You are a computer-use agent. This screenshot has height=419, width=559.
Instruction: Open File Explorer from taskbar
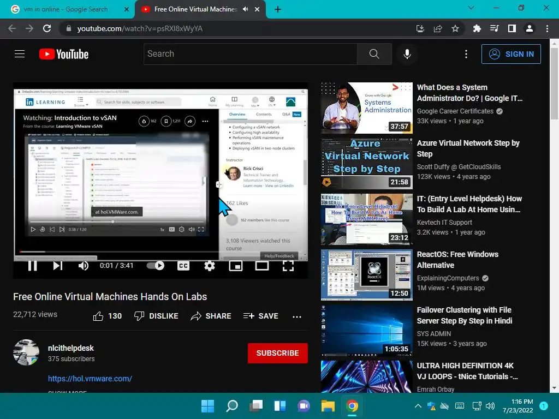328,406
